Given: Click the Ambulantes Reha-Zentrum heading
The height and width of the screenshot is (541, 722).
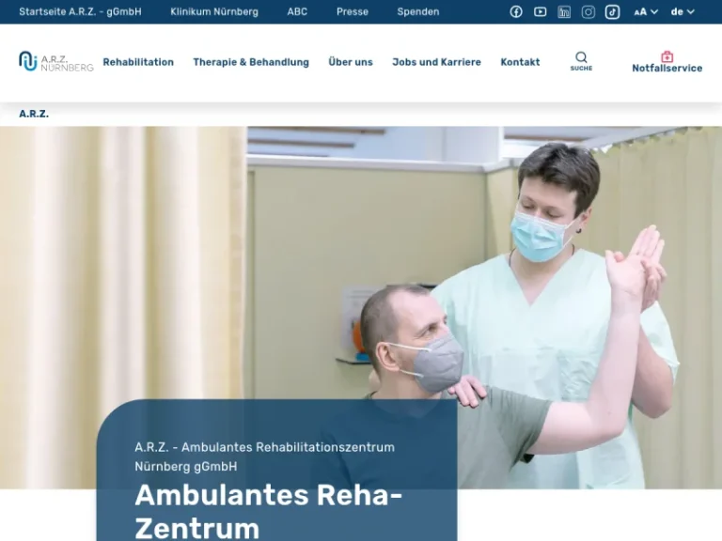Looking at the screenshot, I should [x=269, y=512].
